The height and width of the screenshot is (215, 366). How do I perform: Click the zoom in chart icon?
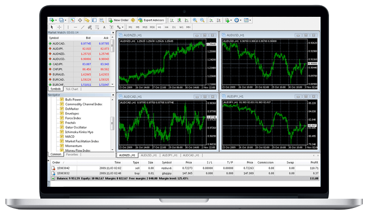point(195,20)
